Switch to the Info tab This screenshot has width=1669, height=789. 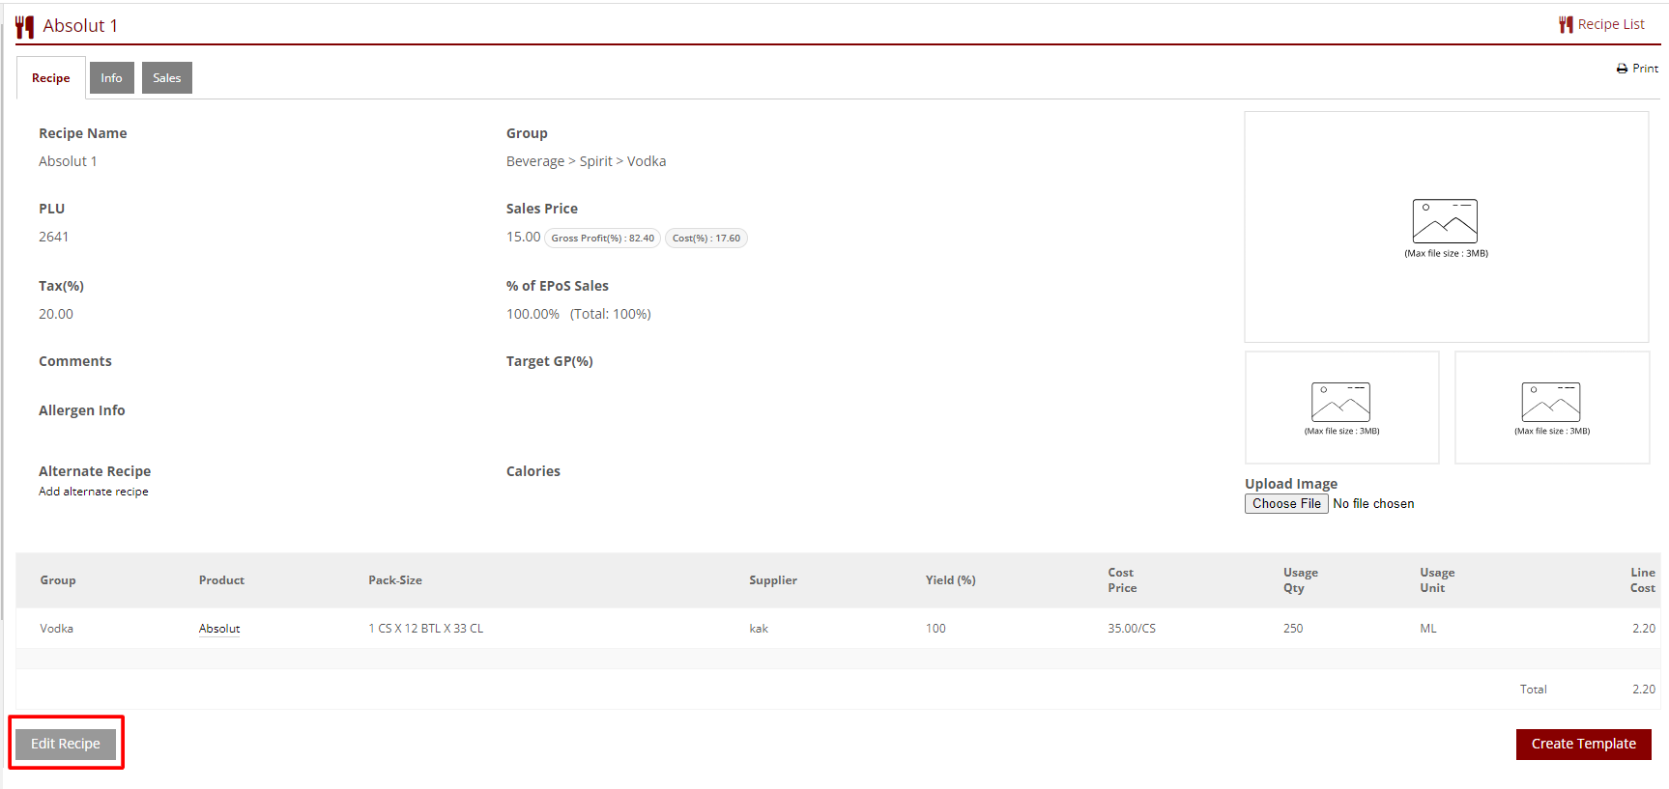click(x=111, y=78)
